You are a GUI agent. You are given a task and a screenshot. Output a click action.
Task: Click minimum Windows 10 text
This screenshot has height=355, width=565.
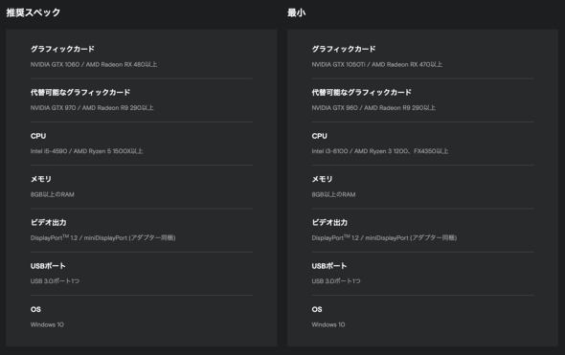(x=328, y=324)
